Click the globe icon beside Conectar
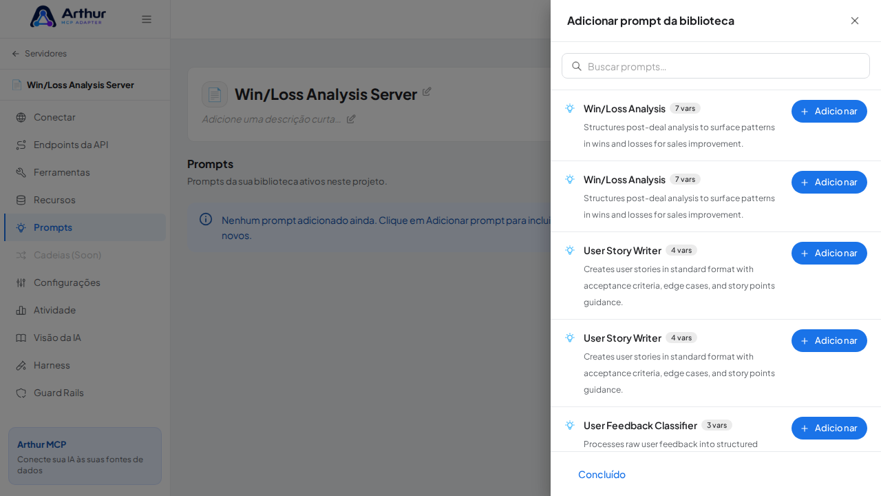The image size is (881, 496). tap(21, 117)
